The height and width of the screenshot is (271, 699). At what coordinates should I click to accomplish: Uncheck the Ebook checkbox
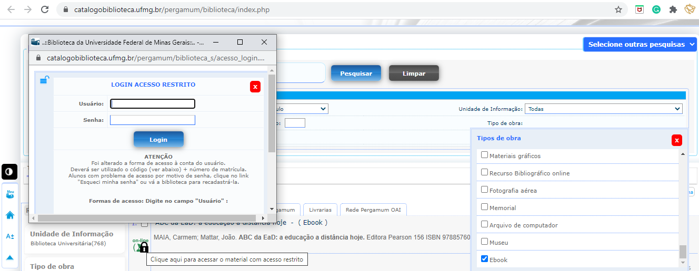tap(485, 259)
